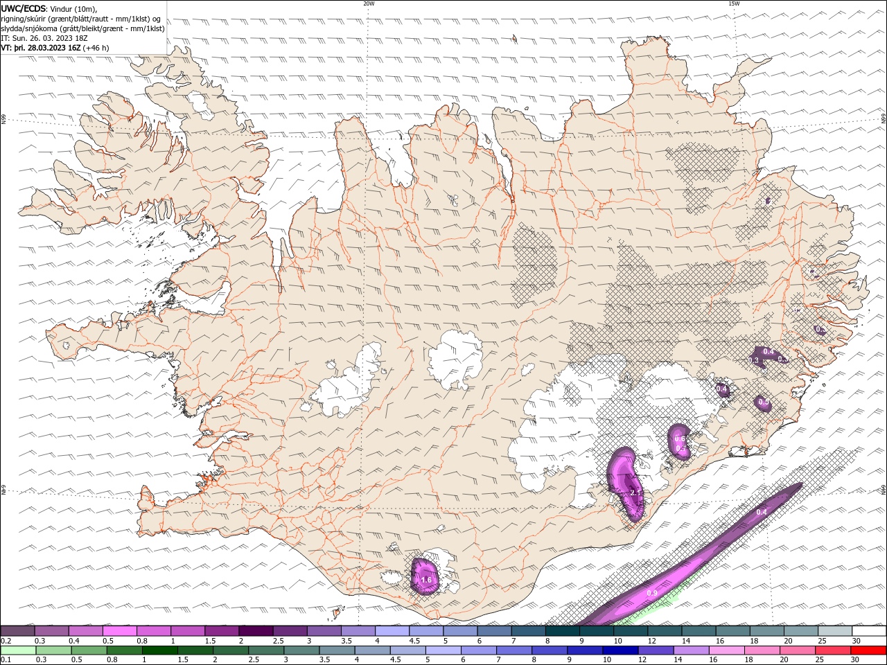Screen dimensions: 887x665
Task: Click the 'rigning/skúrir' legend description line
Action: (x=81, y=19)
